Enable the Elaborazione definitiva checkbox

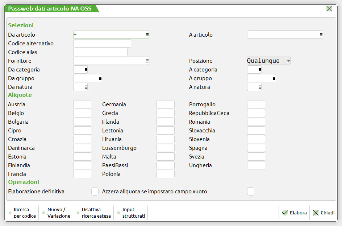point(95,191)
